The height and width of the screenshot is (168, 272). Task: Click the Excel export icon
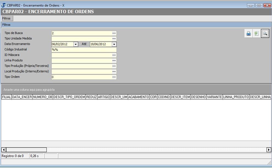(x=257, y=34)
